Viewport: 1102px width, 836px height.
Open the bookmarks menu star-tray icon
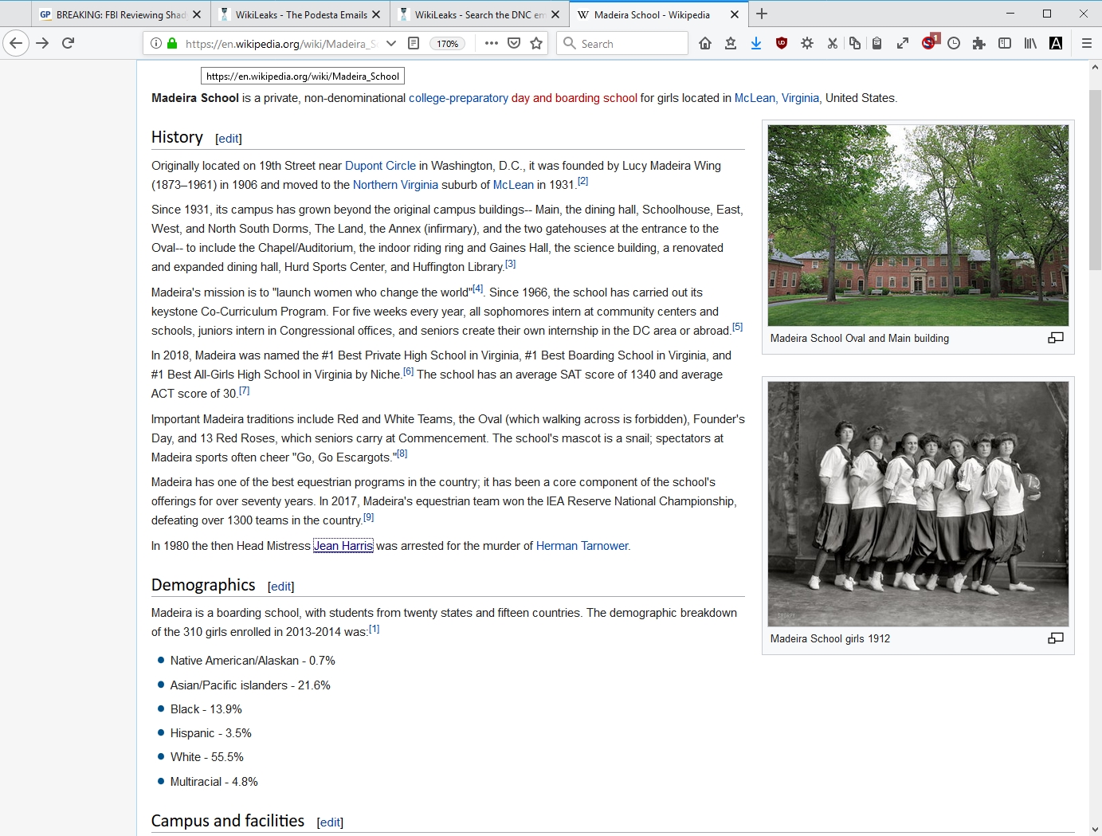731,43
